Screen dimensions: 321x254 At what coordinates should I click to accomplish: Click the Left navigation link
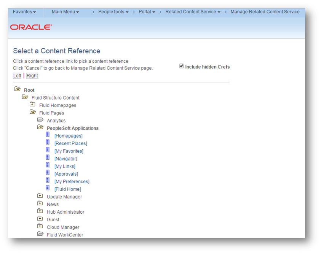pos(17,76)
